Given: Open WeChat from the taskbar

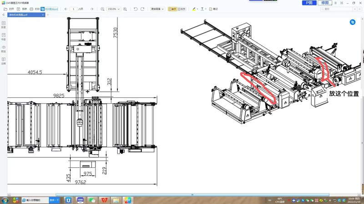Looking at the screenshot, I should [x=92, y=200].
